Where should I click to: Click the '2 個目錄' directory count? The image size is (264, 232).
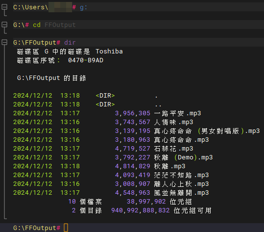[87, 210]
